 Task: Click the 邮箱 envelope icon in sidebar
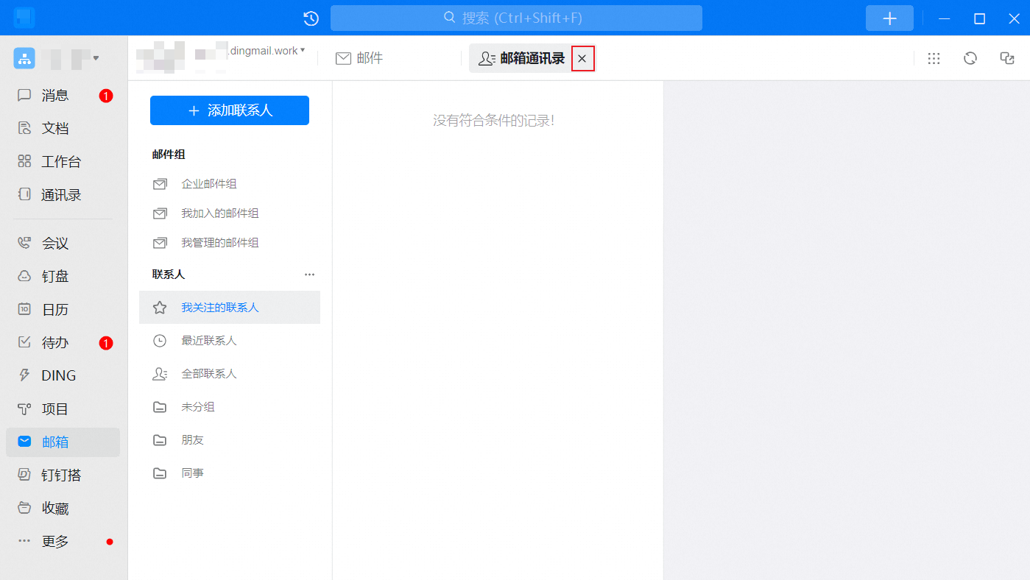(24, 442)
